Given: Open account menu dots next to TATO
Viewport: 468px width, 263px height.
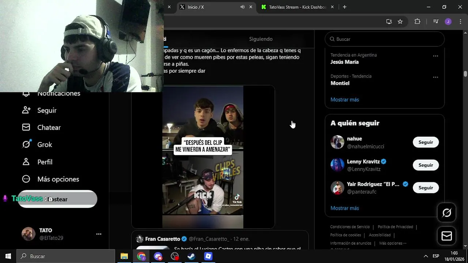Looking at the screenshot, I should pyautogui.click(x=99, y=234).
